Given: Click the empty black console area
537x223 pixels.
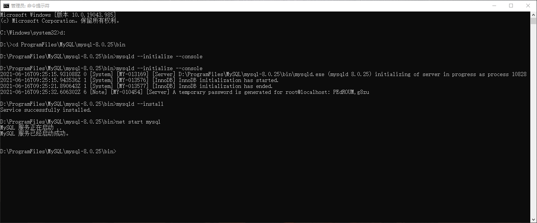Looking at the screenshot, I should 260,186.
